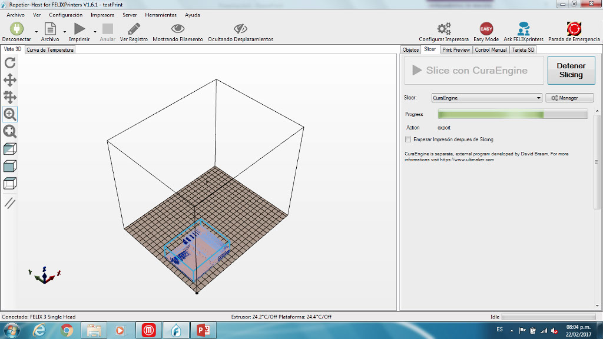Select the move viewpoint arrows tool
Screen dimensions: 603x339
[10, 80]
